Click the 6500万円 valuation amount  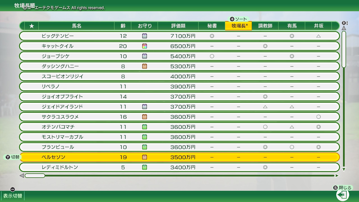tap(183, 46)
